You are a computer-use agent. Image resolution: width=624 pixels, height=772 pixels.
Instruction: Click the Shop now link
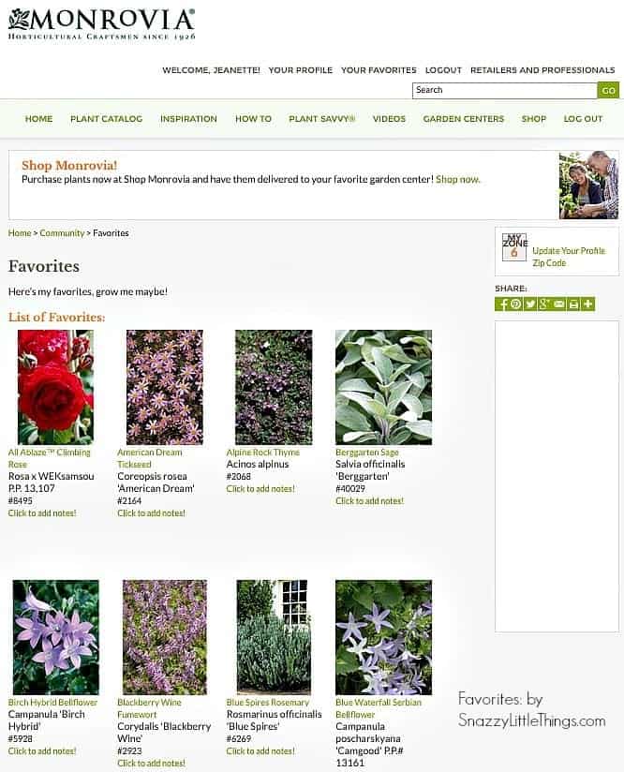click(x=457, y=179)
